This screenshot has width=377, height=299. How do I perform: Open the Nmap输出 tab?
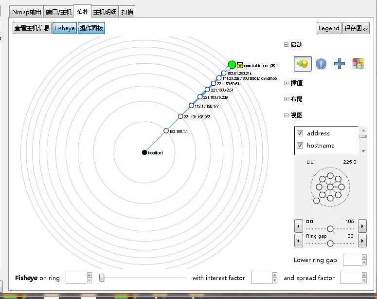coord(26,12)
